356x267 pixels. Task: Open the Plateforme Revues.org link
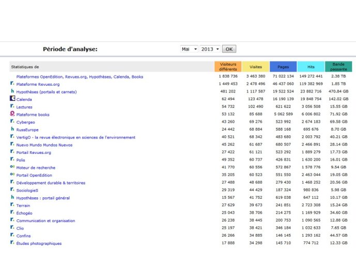pos(38,84)
